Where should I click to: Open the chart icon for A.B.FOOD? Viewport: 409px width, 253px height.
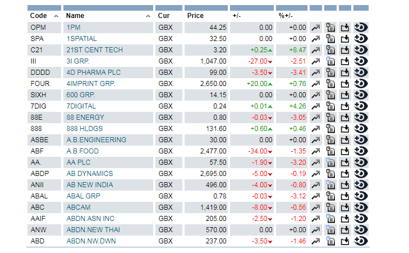pos(316,151)
